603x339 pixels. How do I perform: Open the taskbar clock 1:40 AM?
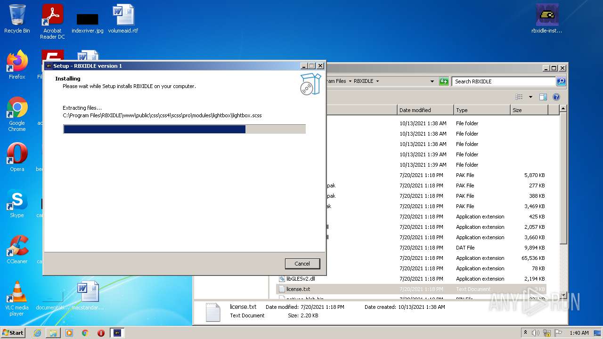click(x=579, y=333)
